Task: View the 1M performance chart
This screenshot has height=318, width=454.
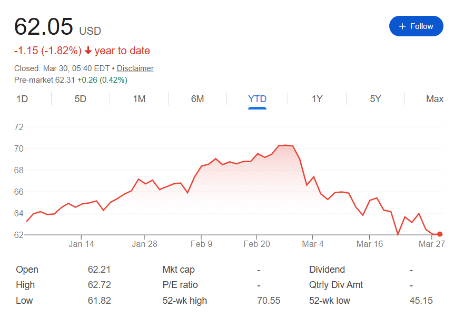Action: coord(138,98)
